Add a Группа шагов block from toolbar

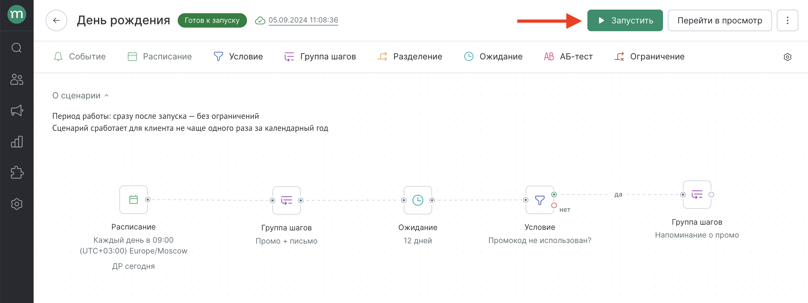(x=320, y=56)
